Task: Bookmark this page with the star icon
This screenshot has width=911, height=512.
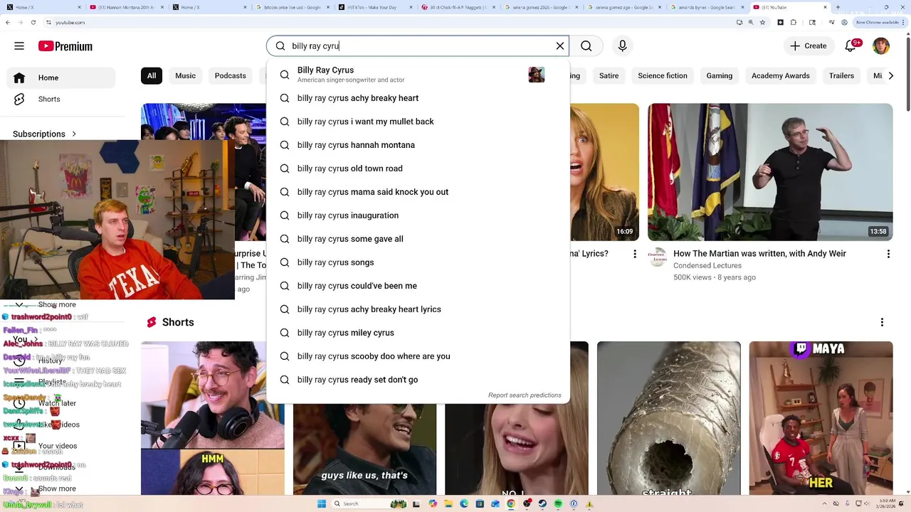Action: point(762,22)
